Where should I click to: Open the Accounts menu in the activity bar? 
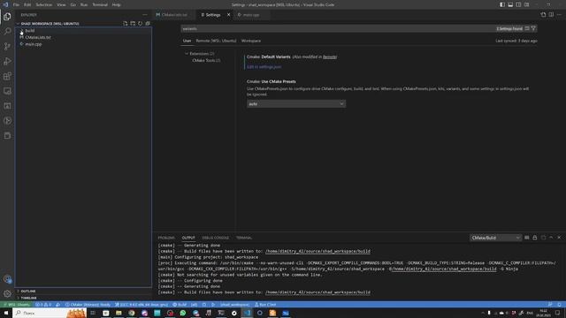[x=7, y=279]
